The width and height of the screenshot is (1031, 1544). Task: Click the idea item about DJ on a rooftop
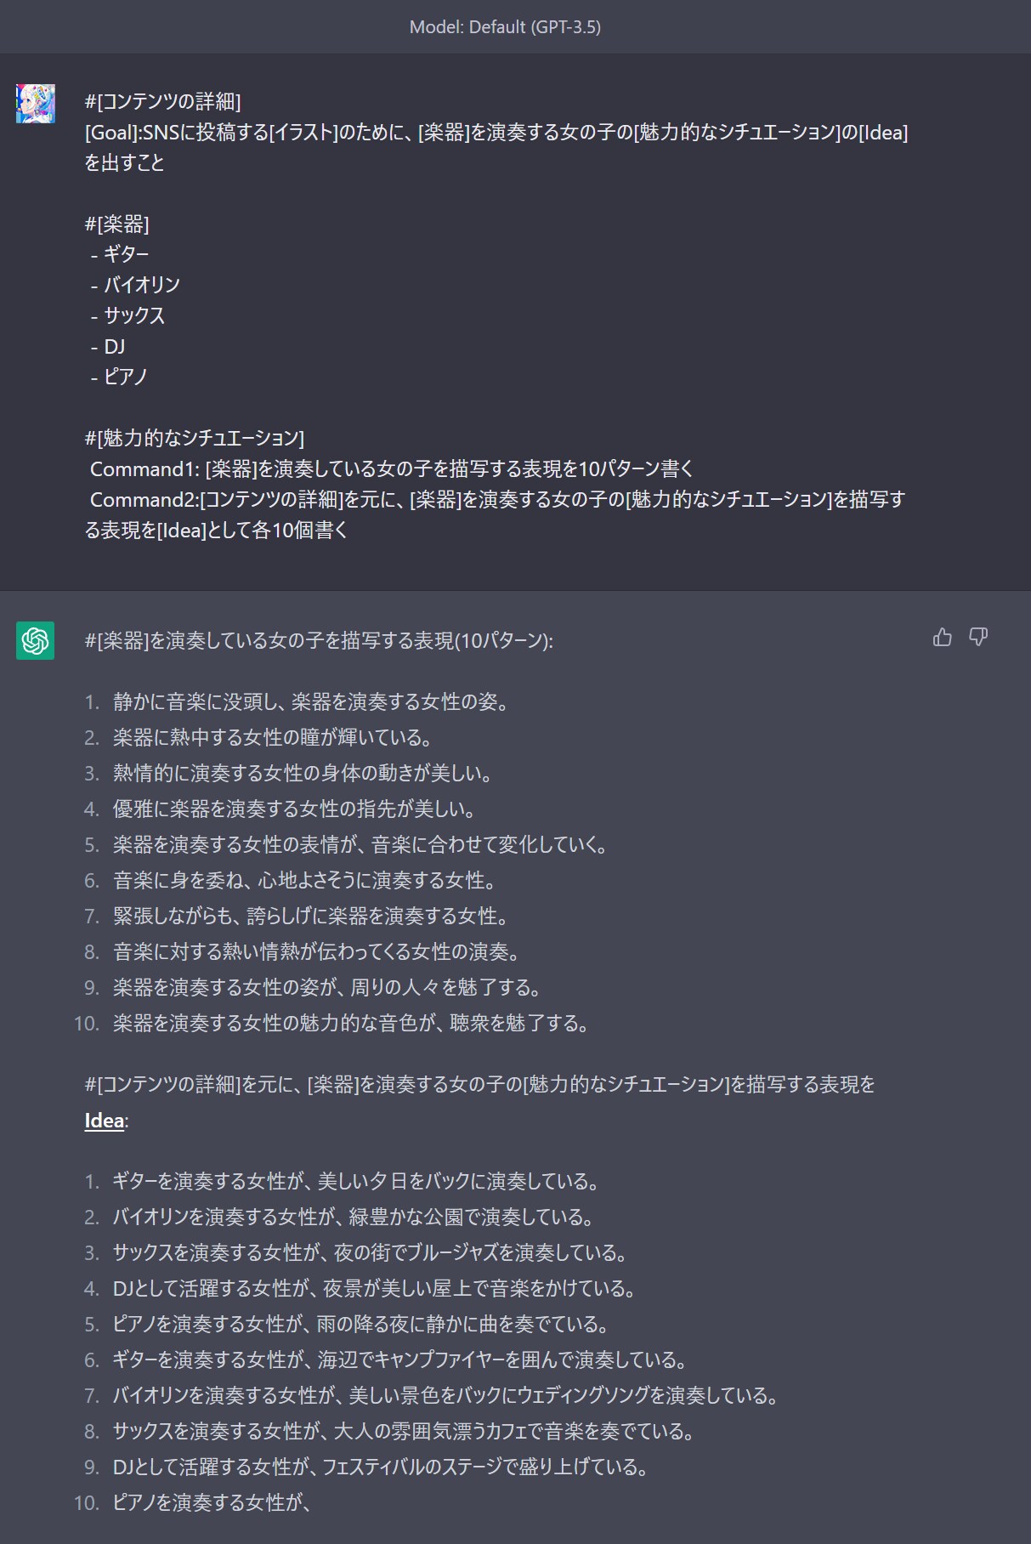375,1288
